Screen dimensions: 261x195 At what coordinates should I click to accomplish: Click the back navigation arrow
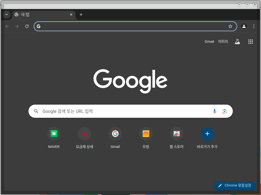click(x=7, y=26)
